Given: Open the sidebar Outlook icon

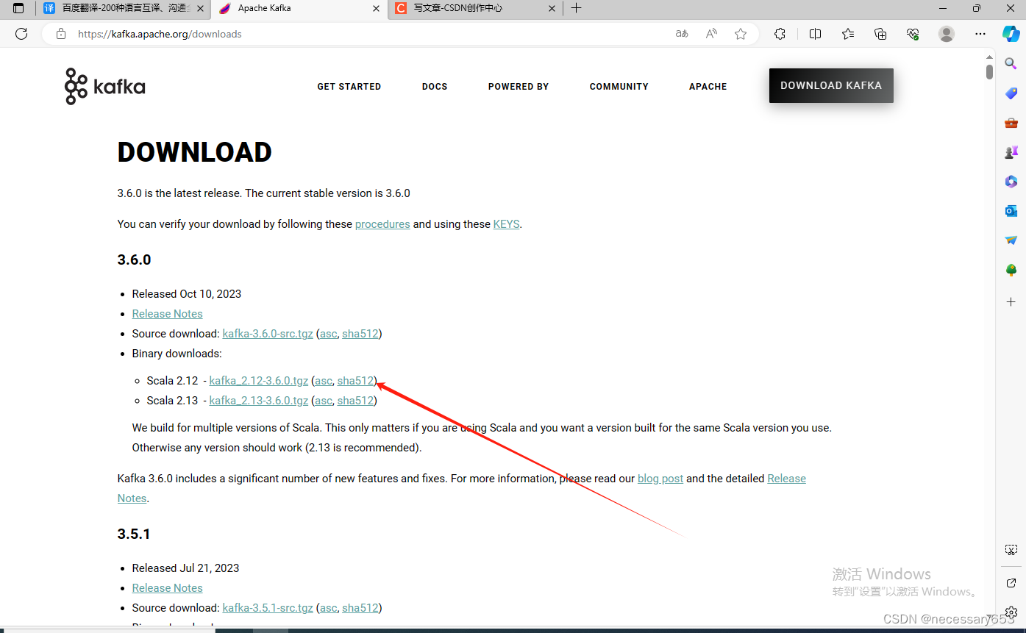Looking at the screenshot, I should (1011, 211).
